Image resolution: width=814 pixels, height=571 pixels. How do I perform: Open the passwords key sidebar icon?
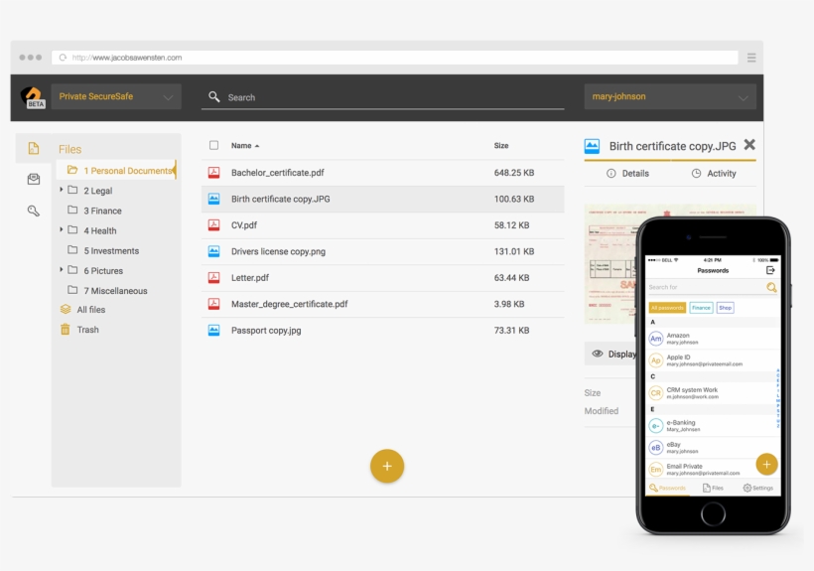point(33,211)
